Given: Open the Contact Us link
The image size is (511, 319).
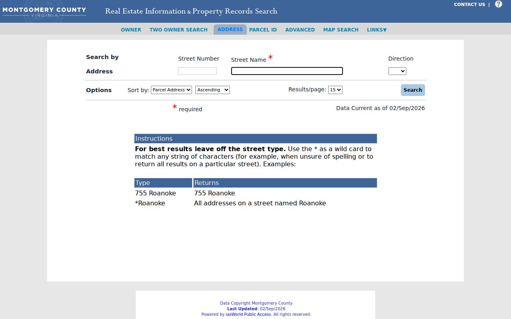Looking at the screenshot, I should pos(469,4).
